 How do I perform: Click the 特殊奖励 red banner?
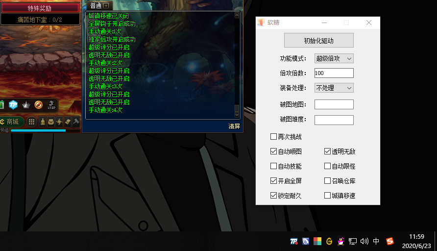(x=40, y=8)
